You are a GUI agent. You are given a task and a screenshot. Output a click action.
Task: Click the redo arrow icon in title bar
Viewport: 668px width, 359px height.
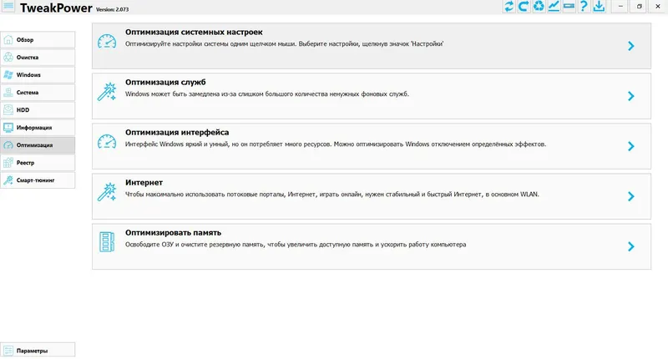[x=524, y=7]
